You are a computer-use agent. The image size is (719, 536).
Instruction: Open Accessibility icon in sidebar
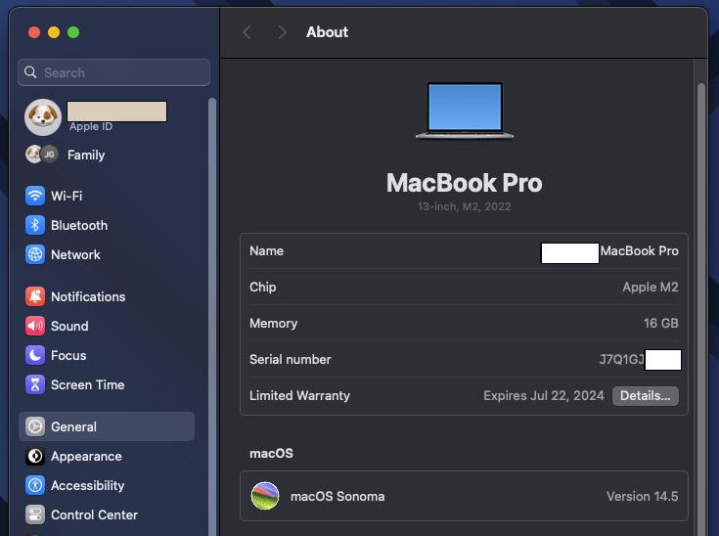coord(35,485)
